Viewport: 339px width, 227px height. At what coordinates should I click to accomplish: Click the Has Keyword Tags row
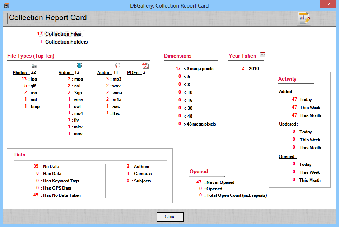57,181
